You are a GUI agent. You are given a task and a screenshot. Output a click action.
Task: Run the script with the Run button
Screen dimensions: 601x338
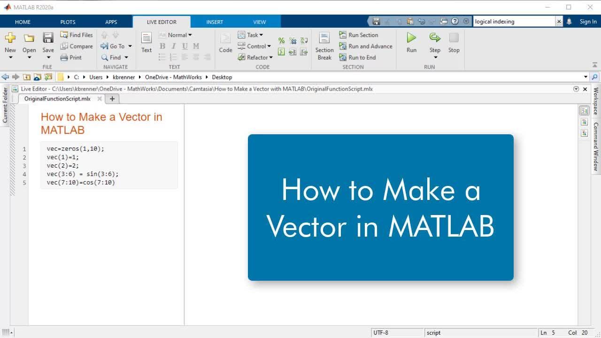(411, 42)
